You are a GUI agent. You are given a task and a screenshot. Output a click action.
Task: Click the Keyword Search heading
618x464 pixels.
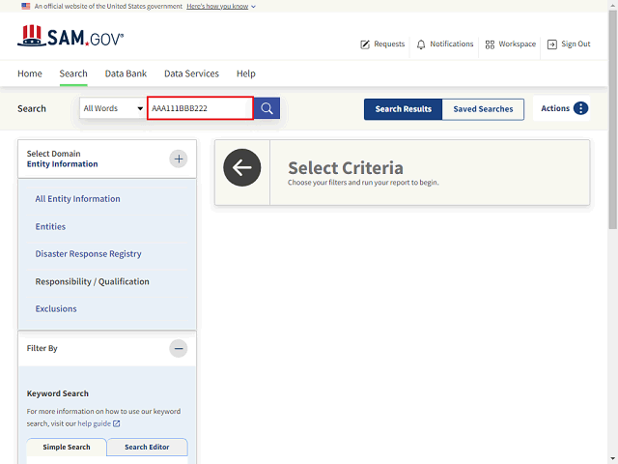click(58, 393)
